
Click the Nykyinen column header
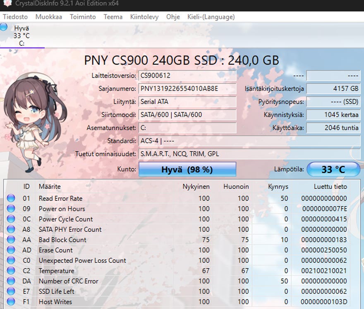pyautogui.click(x=196, y=186)
